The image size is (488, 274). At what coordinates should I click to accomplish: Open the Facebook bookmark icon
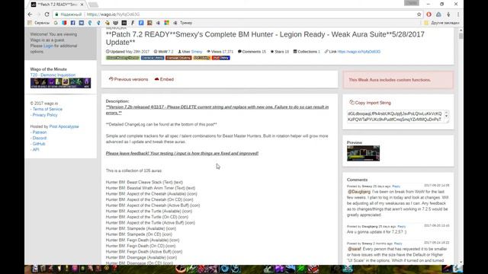(x=73, y=23)
